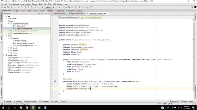Open settings.gradle in Gradle Scripts
Image resolution: width=197 pixels, height=110 pixels.
pos(15,70)
